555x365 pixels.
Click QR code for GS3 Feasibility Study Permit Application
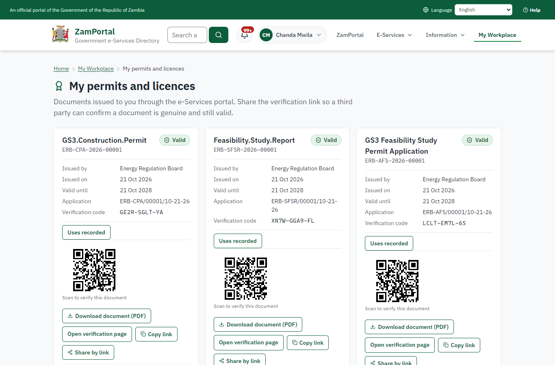(397, 281)
